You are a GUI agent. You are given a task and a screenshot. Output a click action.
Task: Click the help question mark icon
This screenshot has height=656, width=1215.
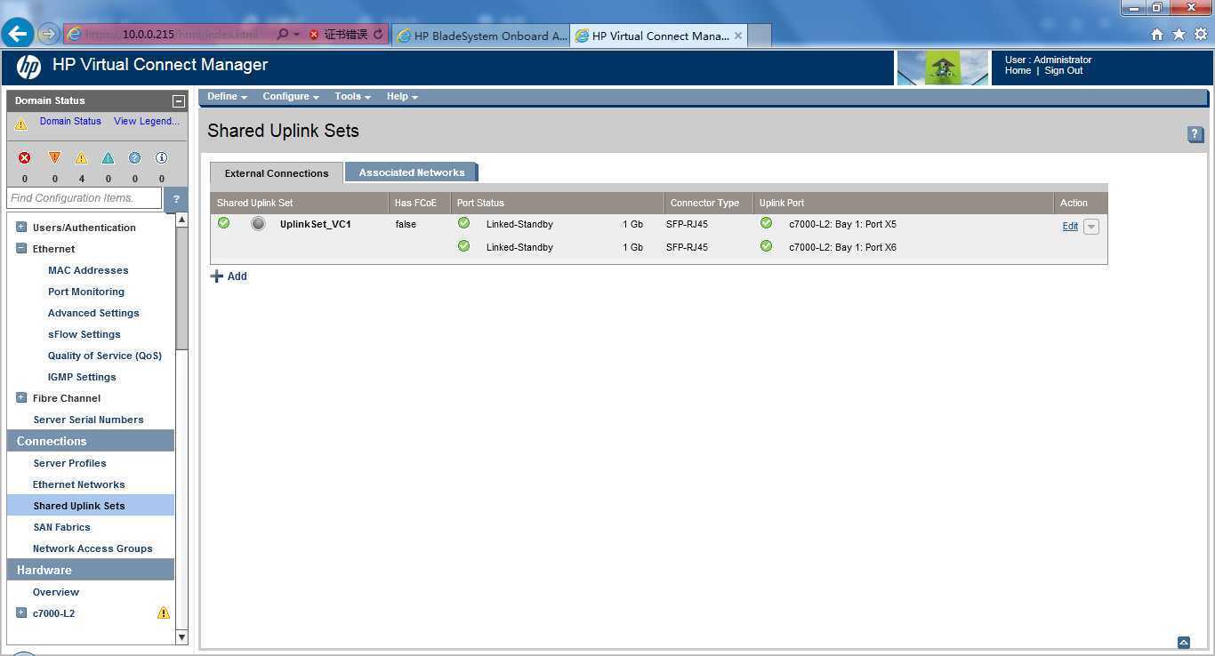tap(1195, 134)
